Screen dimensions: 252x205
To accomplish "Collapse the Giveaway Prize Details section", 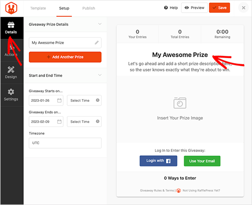I will [100, 24].
